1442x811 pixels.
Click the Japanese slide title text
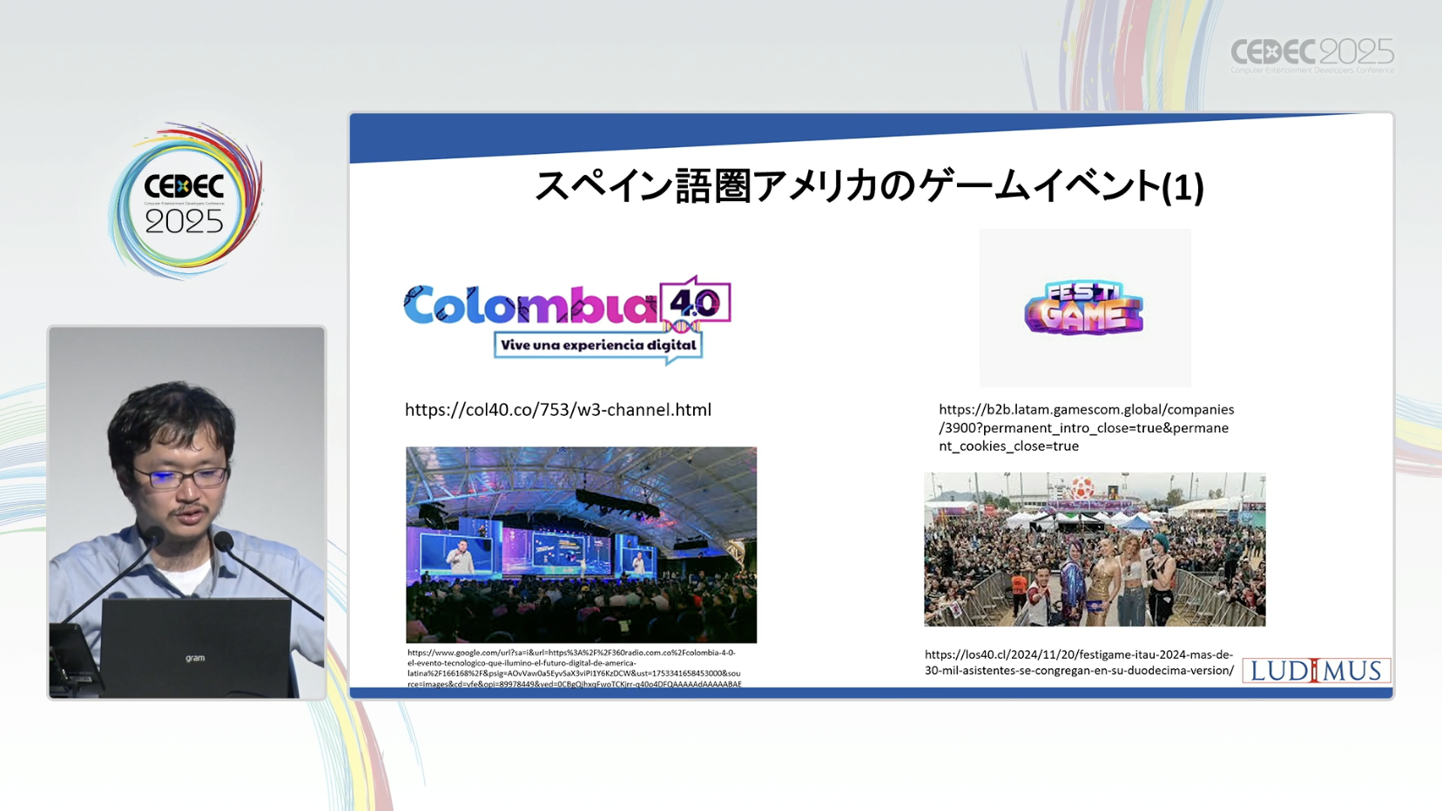coord(868,186)
